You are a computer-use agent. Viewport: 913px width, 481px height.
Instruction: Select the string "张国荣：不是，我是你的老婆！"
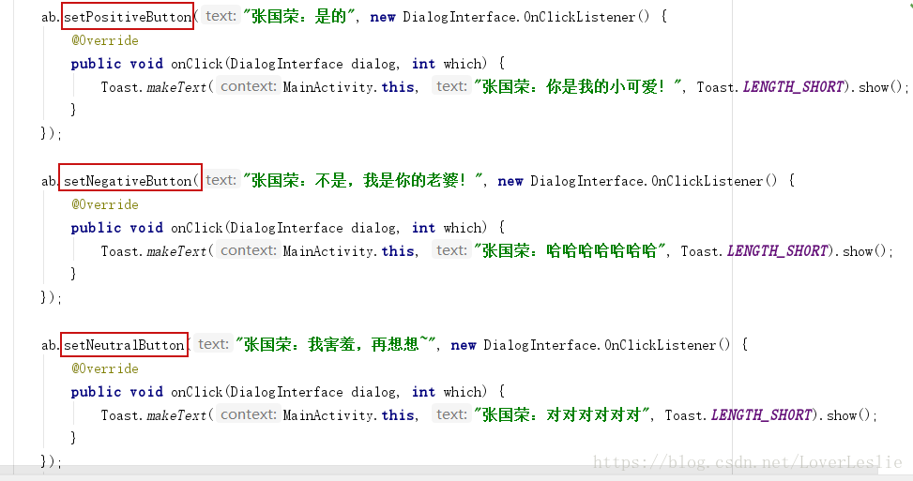coord(363,180)
